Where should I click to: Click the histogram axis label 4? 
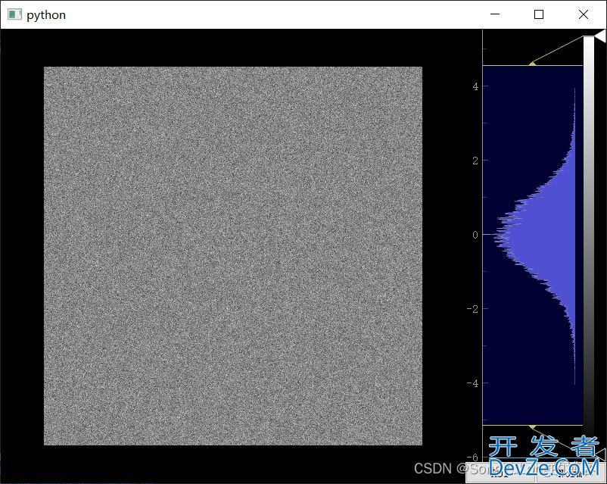tap(475, 86)
